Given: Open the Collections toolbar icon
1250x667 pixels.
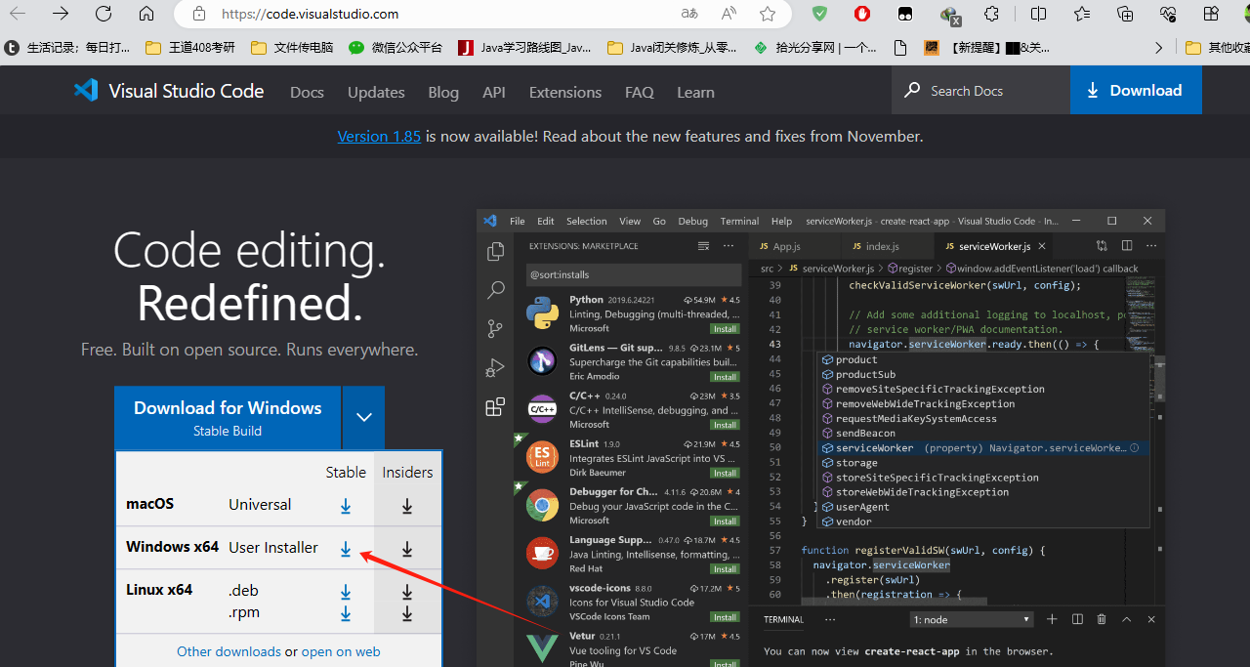Looking at the screenshot, I should point(1125,14).
